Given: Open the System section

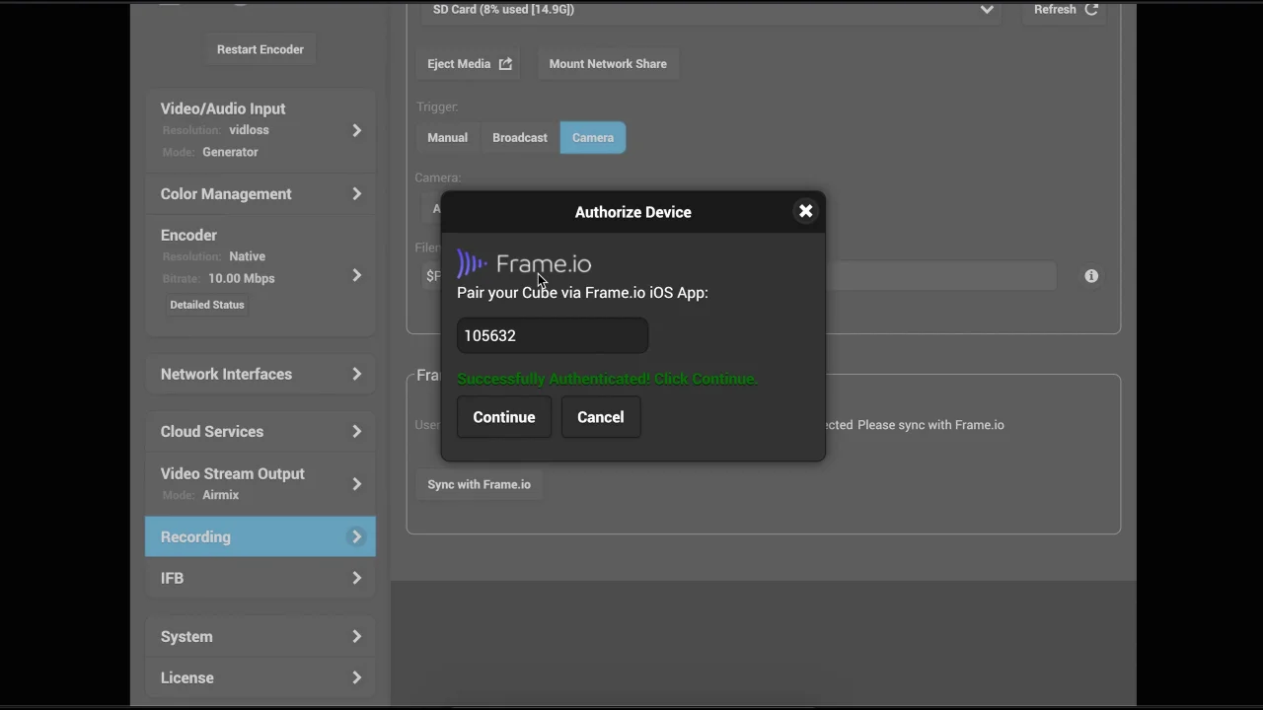Looking at the screenshot, I should (260, 637).
